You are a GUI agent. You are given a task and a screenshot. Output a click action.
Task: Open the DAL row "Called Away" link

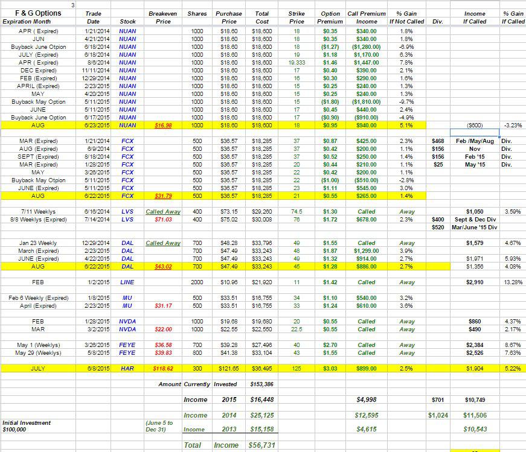click(x=163, y=243)
